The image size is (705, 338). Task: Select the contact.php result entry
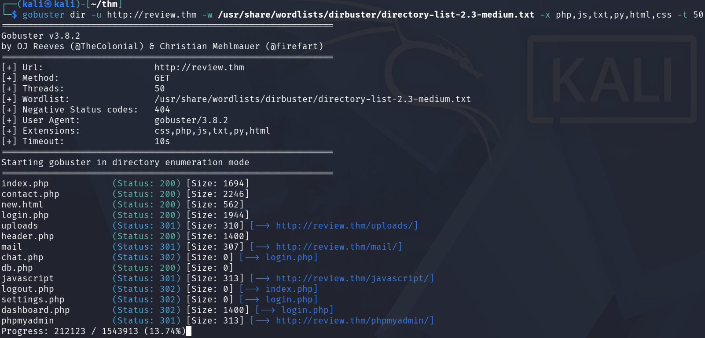(30, 194)
